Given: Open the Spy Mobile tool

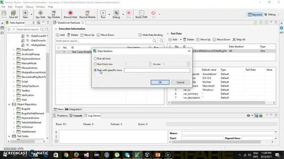Looking at the screenshot, I should coord(54,14).
